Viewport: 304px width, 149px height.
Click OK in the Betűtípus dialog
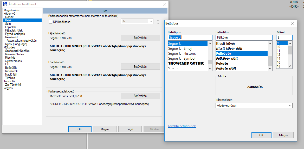(x=261, y=135)
